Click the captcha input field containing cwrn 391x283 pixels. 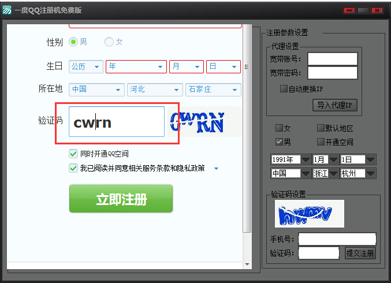pos(117,122)
